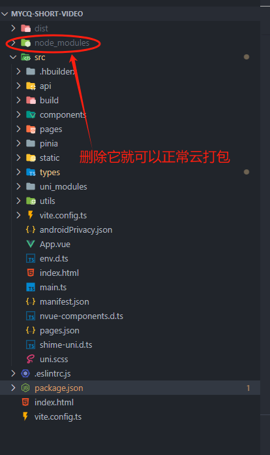
Task: Select the uni_modules folder
Action: point(63,186)
